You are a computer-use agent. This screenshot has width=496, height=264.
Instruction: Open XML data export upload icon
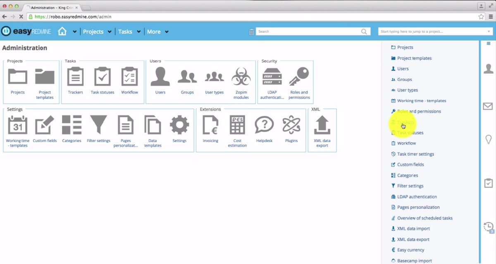(x=322, y=125)
